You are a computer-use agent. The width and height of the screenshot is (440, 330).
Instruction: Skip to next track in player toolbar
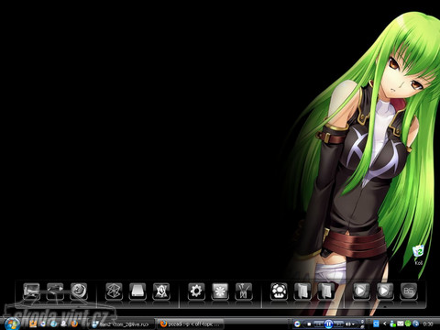(x=338, y=324)
